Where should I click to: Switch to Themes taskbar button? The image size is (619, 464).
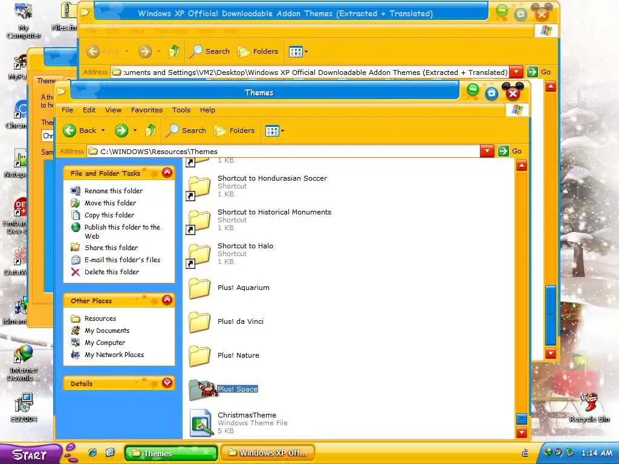click(171, 453)
